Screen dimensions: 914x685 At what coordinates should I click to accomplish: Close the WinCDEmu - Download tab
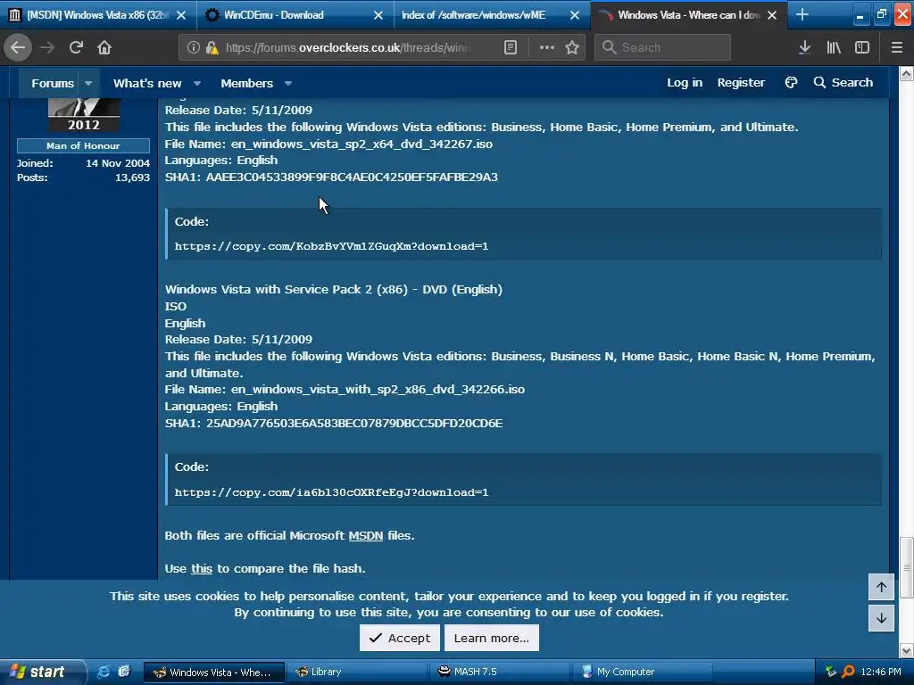pos(378,15)
